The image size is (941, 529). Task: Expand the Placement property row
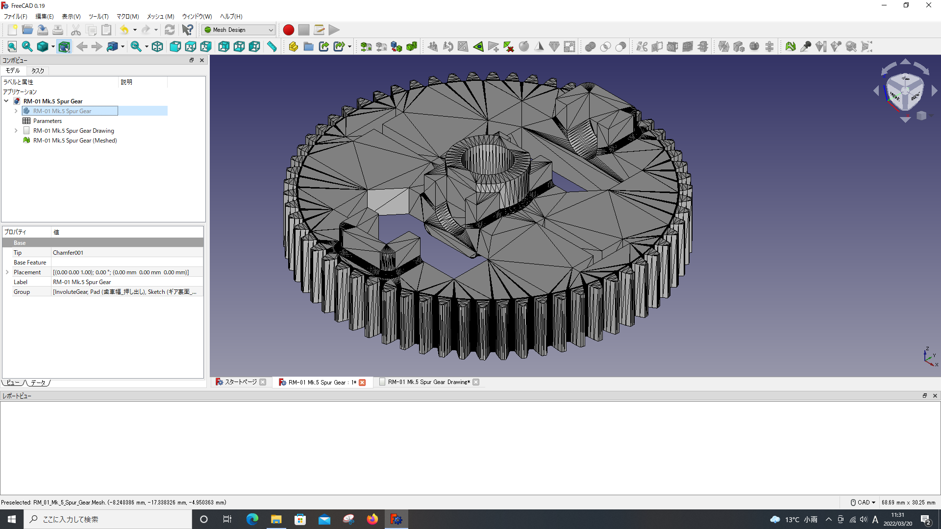pos(8,272)
